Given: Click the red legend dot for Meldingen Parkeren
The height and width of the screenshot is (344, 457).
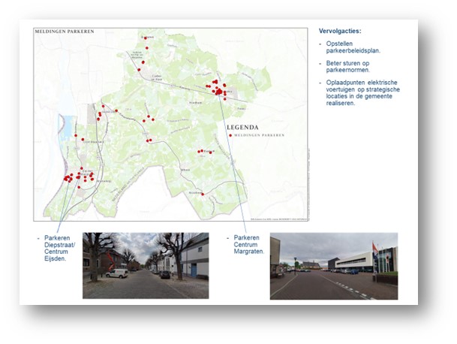Looking at the screenshot, I should tap(230, 135).
